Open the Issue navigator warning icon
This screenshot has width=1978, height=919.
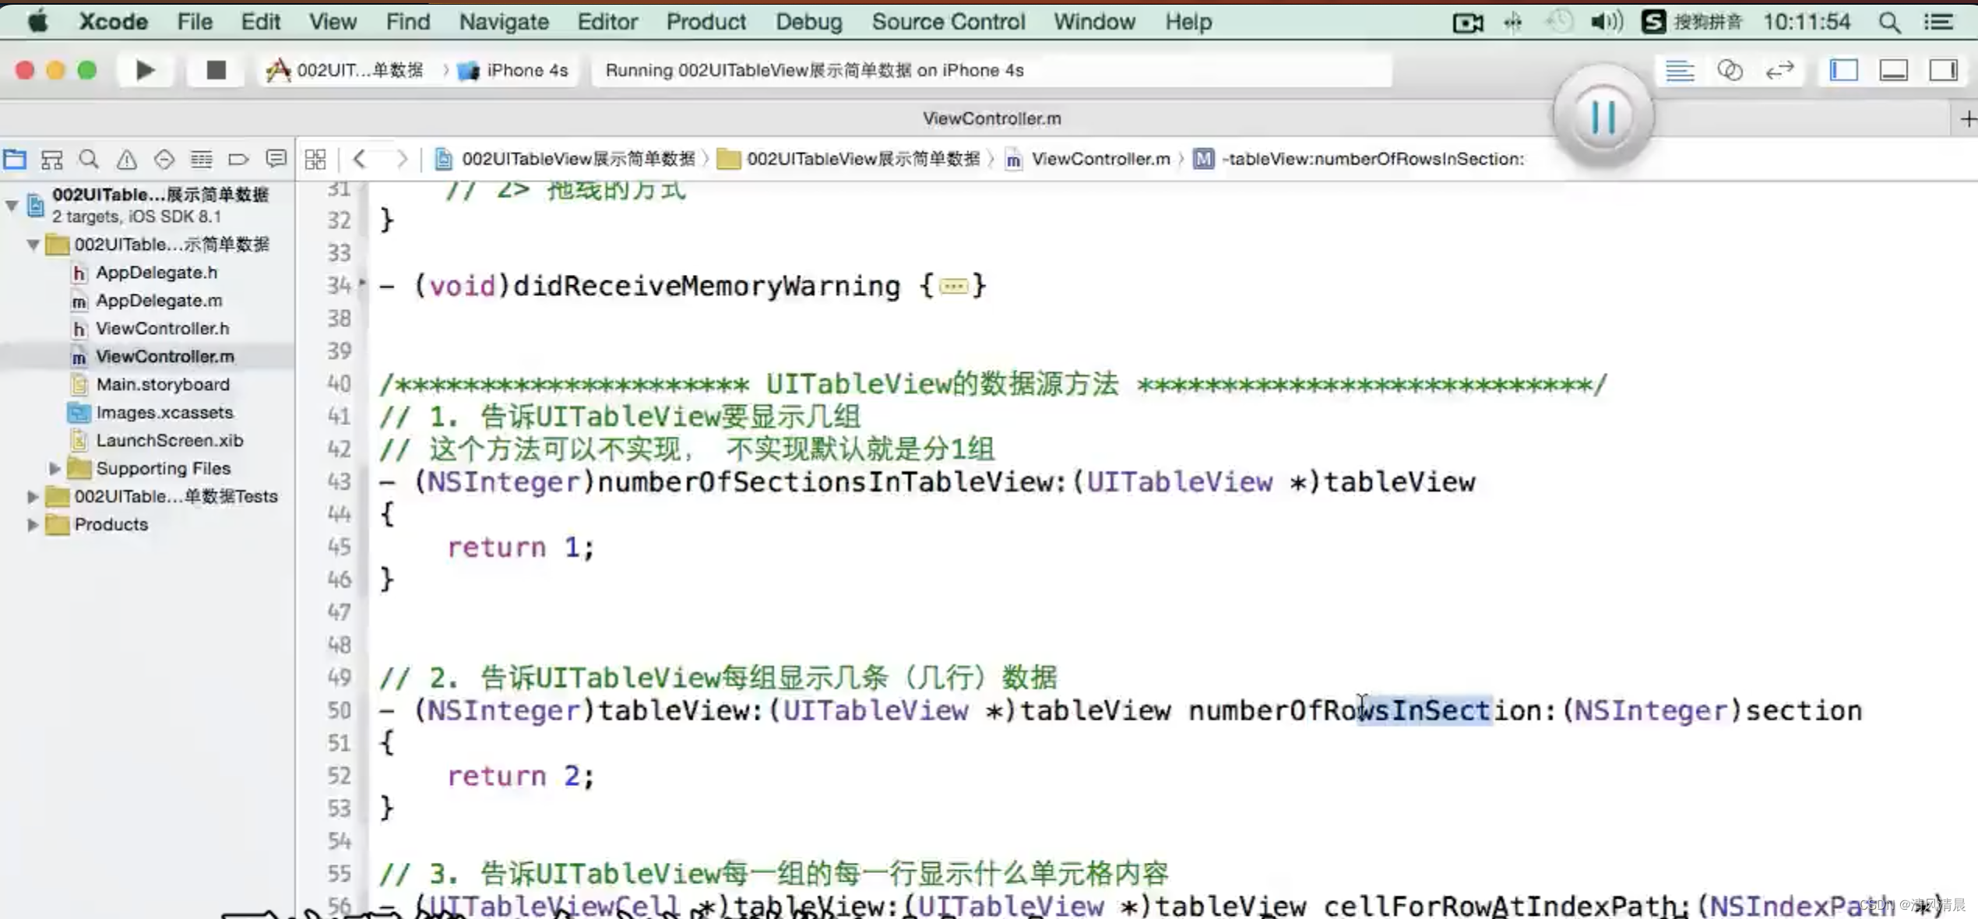[126, 160]
